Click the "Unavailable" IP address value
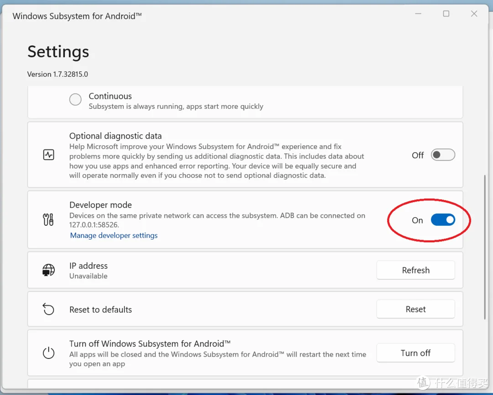The width and height of the screenshot is (493, 395). 89,276
